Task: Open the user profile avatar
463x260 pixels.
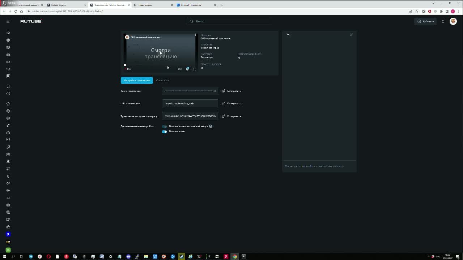Action: tap(453, 21)
